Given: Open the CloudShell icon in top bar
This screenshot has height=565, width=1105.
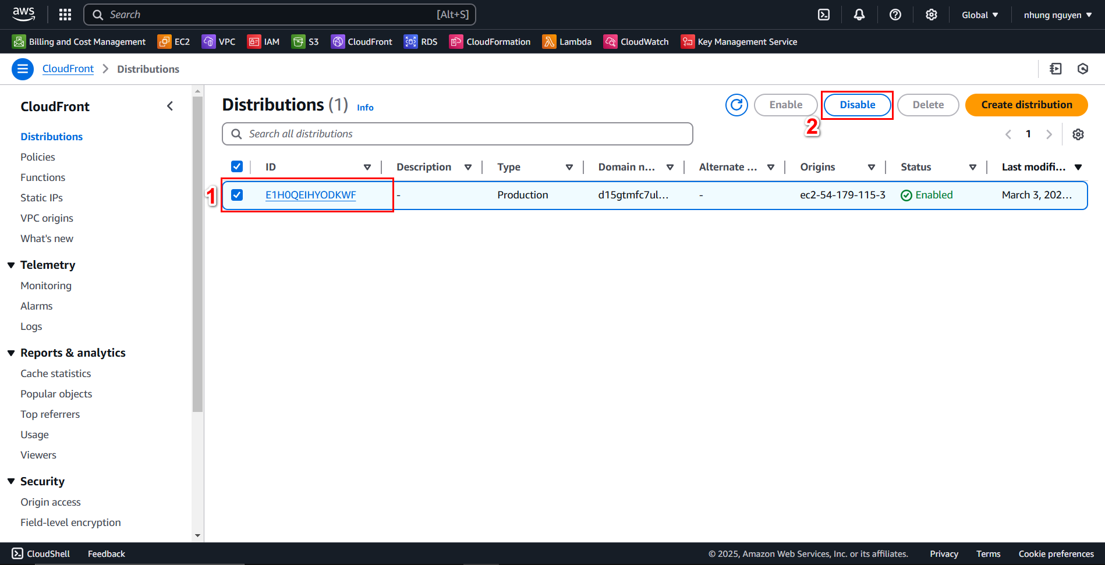Looking at the screenshot, I should click(824, 15).
